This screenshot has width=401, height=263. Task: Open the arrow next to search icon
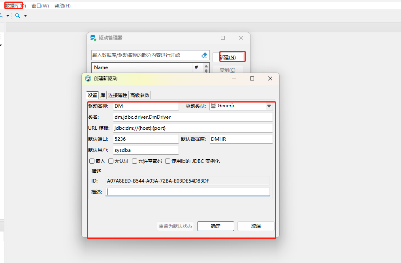click(26, 16)
